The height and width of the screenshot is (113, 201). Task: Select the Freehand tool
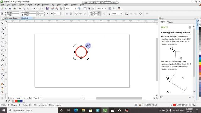point(2,38)
